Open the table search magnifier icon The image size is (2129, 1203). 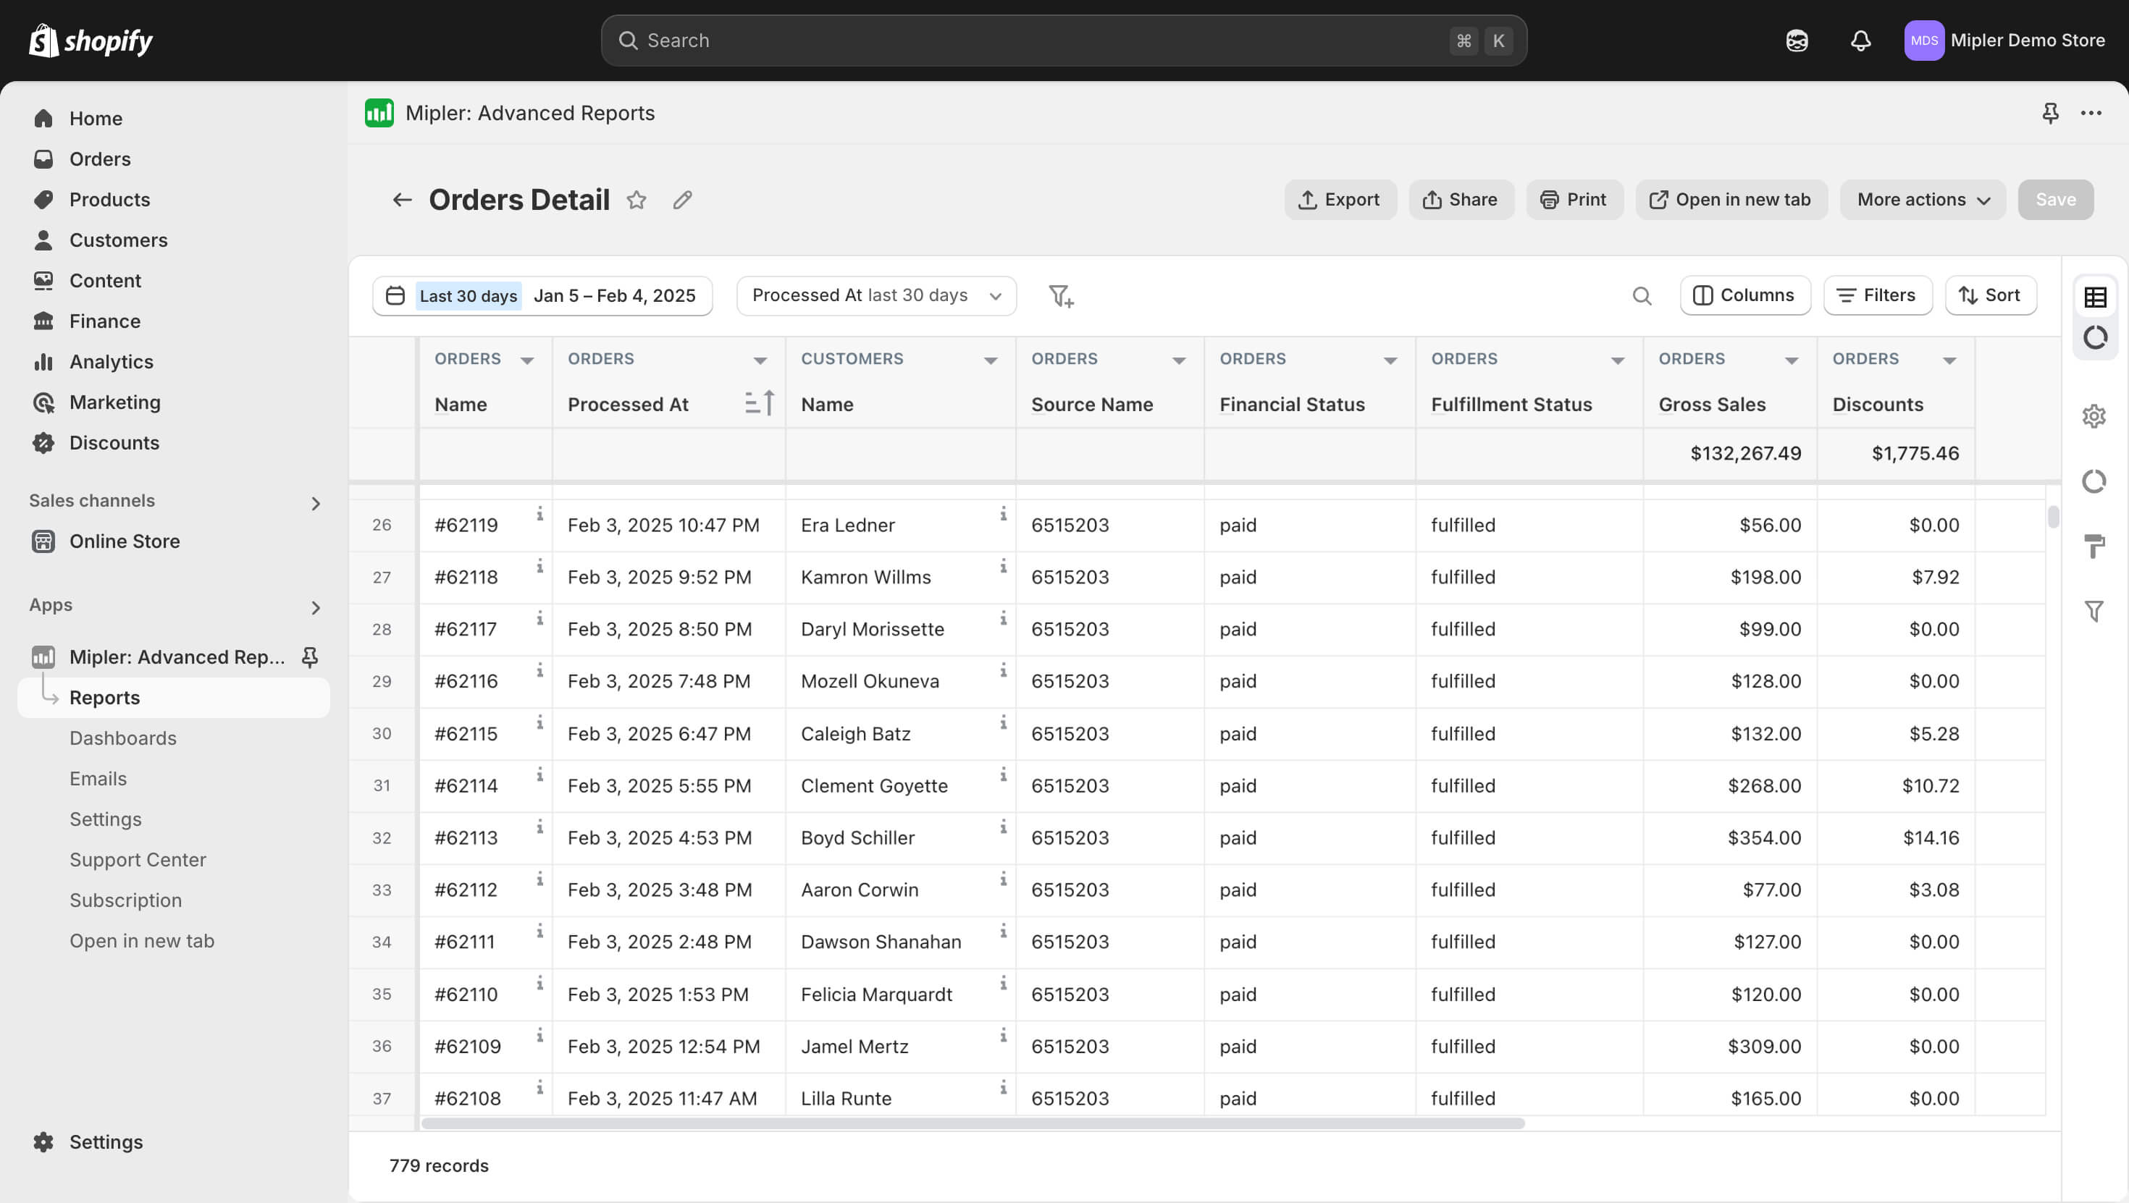[x=1642, y=296]
